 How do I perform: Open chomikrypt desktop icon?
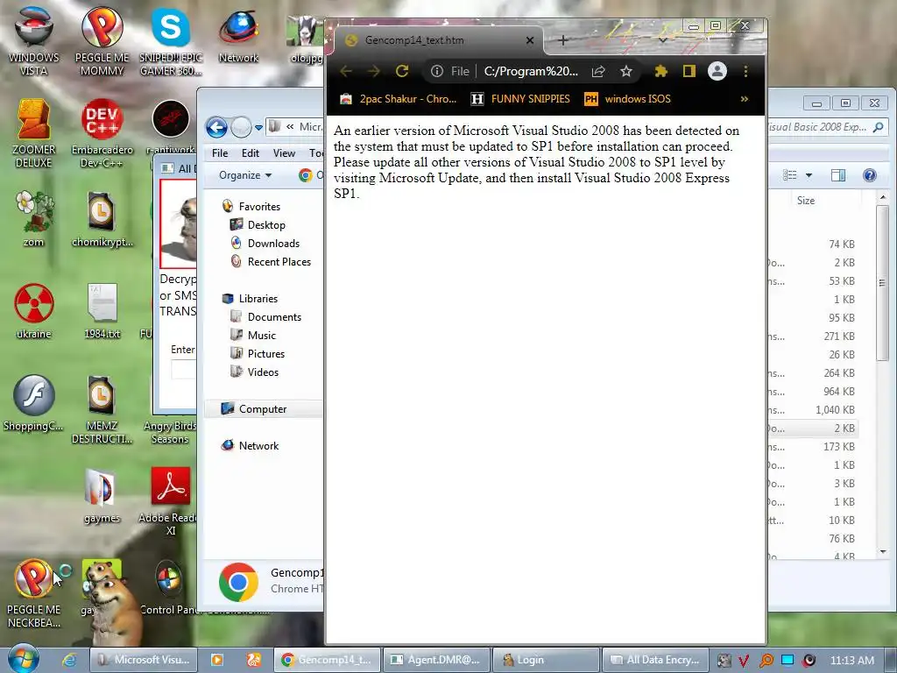102,218
